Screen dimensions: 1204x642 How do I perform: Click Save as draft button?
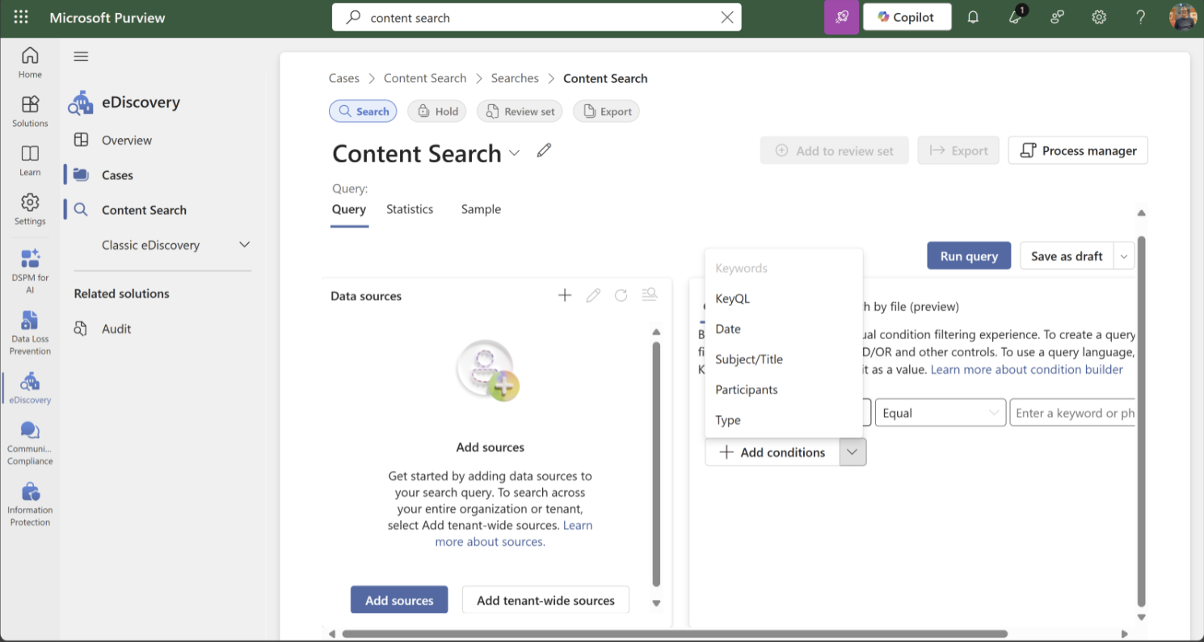[x=1067, y=256]
